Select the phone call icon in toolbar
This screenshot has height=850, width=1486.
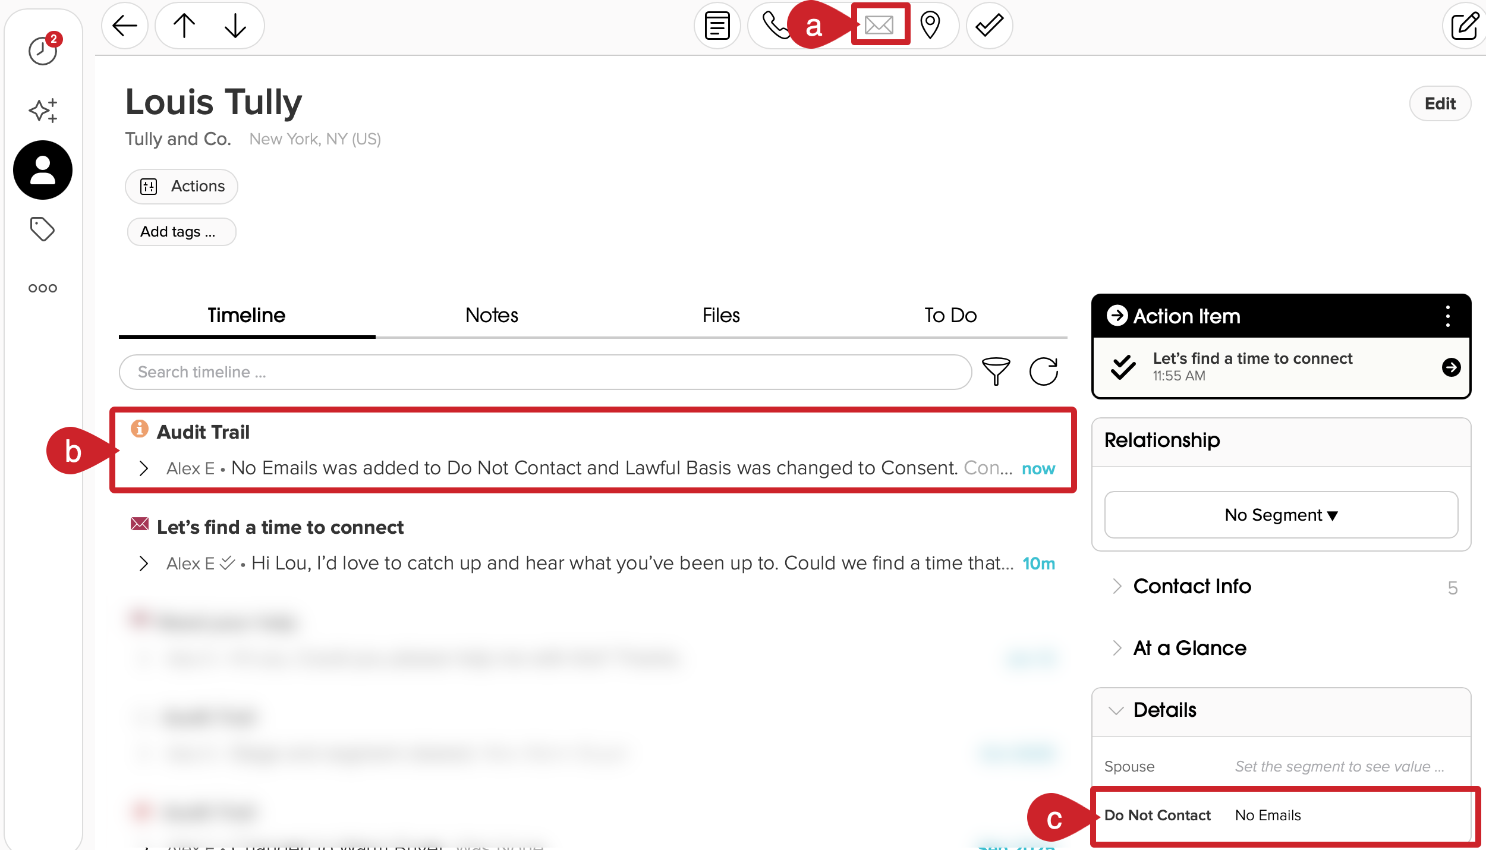775,26
